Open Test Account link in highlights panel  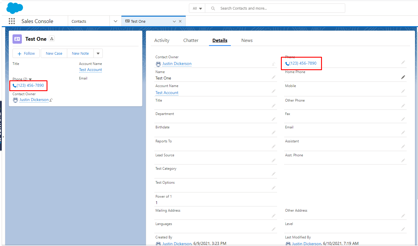pyautogui.click(x=91, y=70)
